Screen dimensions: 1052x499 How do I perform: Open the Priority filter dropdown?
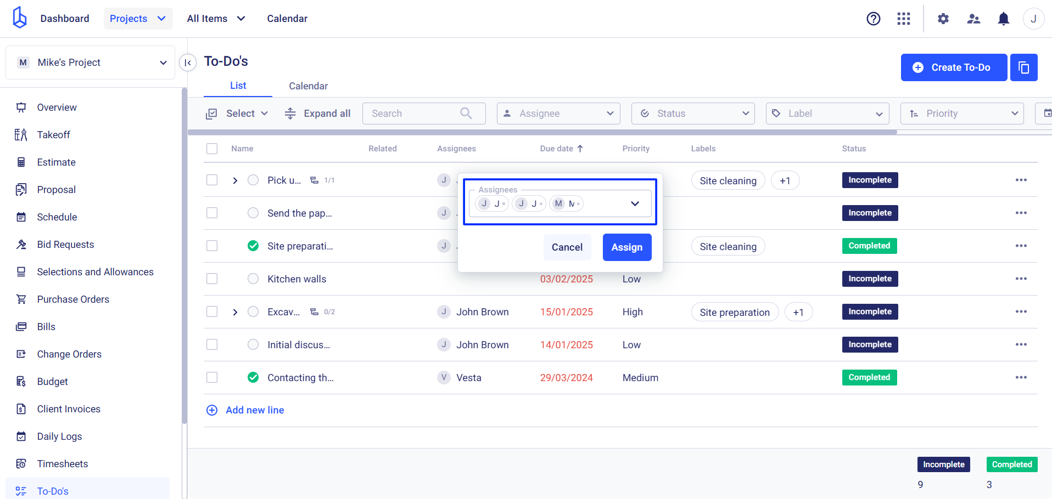tap(962, 114)
